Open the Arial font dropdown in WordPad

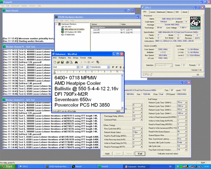[78, 67]
